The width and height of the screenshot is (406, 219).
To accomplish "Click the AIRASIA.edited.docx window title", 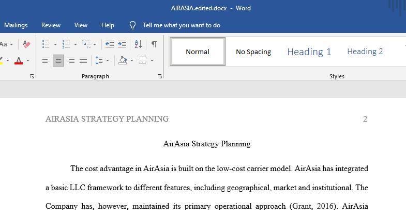I will [x=199, y=8].
